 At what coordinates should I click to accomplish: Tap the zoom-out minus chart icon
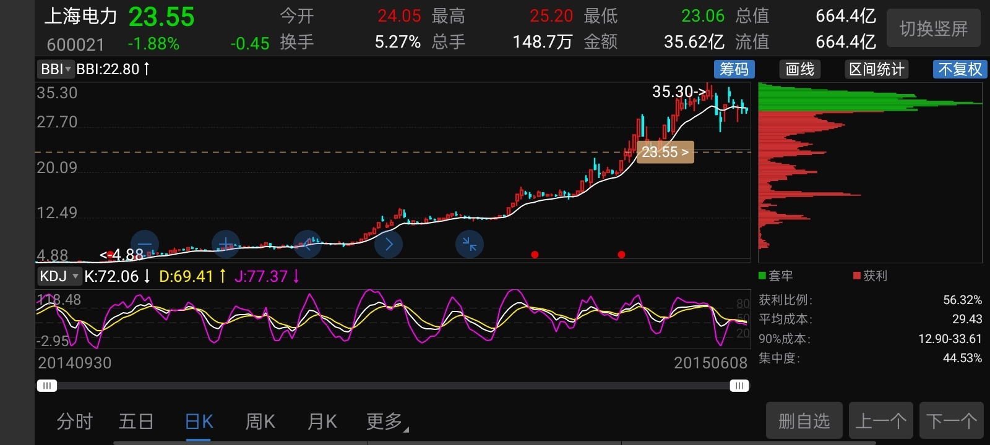click(145, 244)
